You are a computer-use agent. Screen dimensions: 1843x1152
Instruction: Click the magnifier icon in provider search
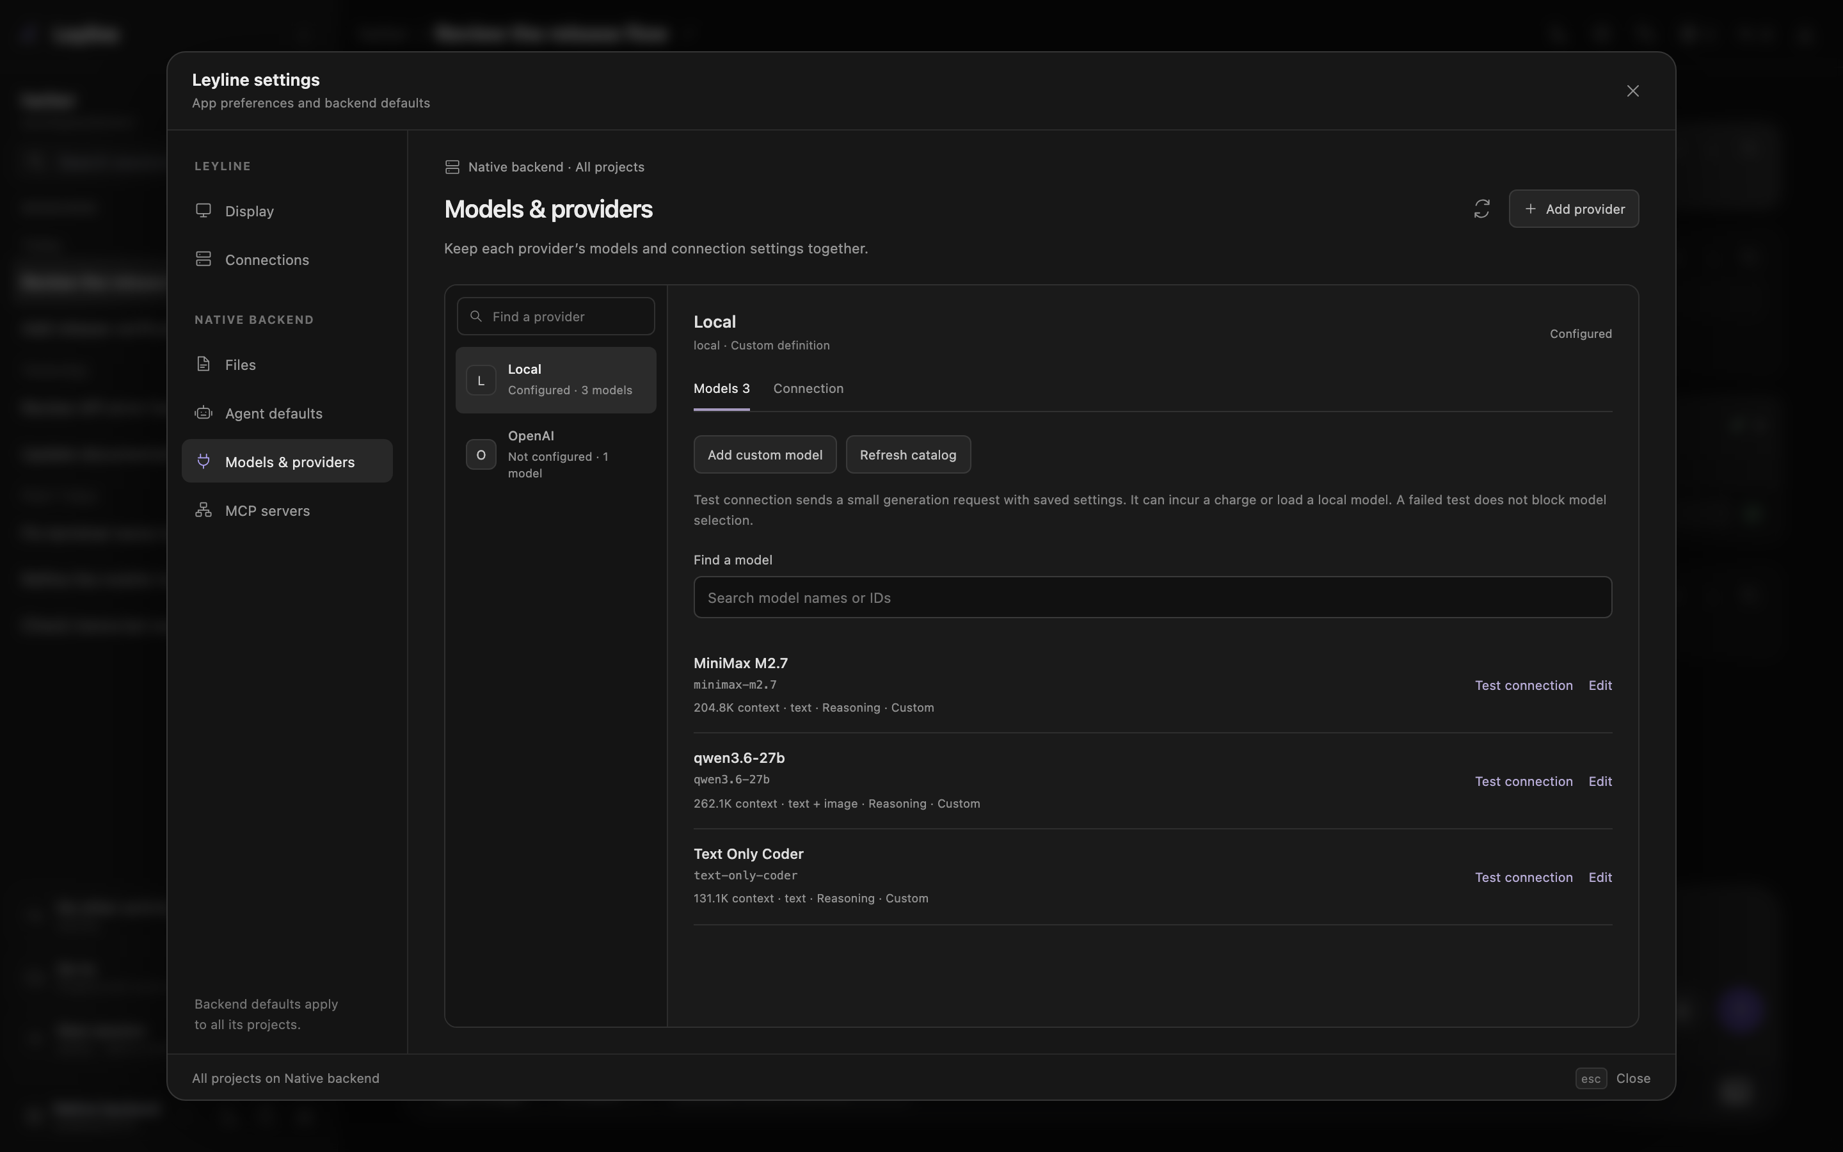point(476,316)
